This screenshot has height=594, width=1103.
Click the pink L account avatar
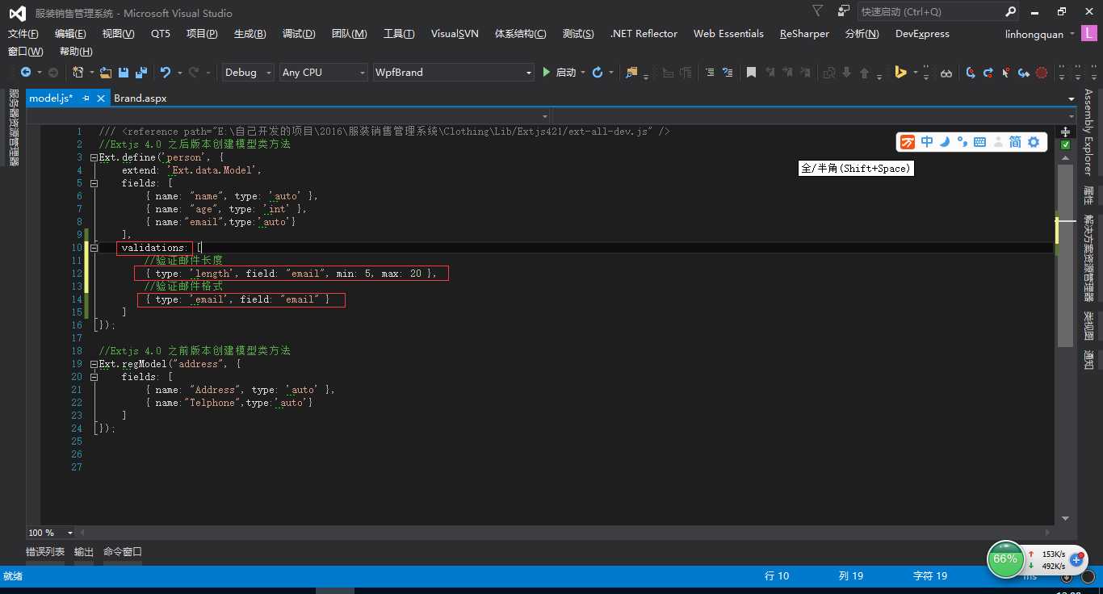1091,33
